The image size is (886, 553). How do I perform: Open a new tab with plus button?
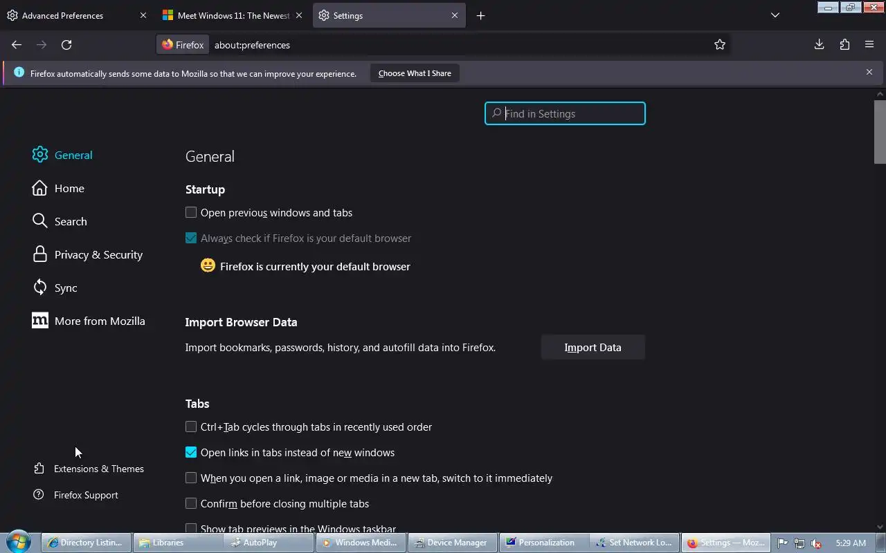pos(480,15)
